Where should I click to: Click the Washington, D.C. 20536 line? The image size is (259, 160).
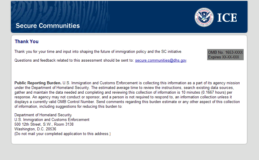tap(35, 129)
